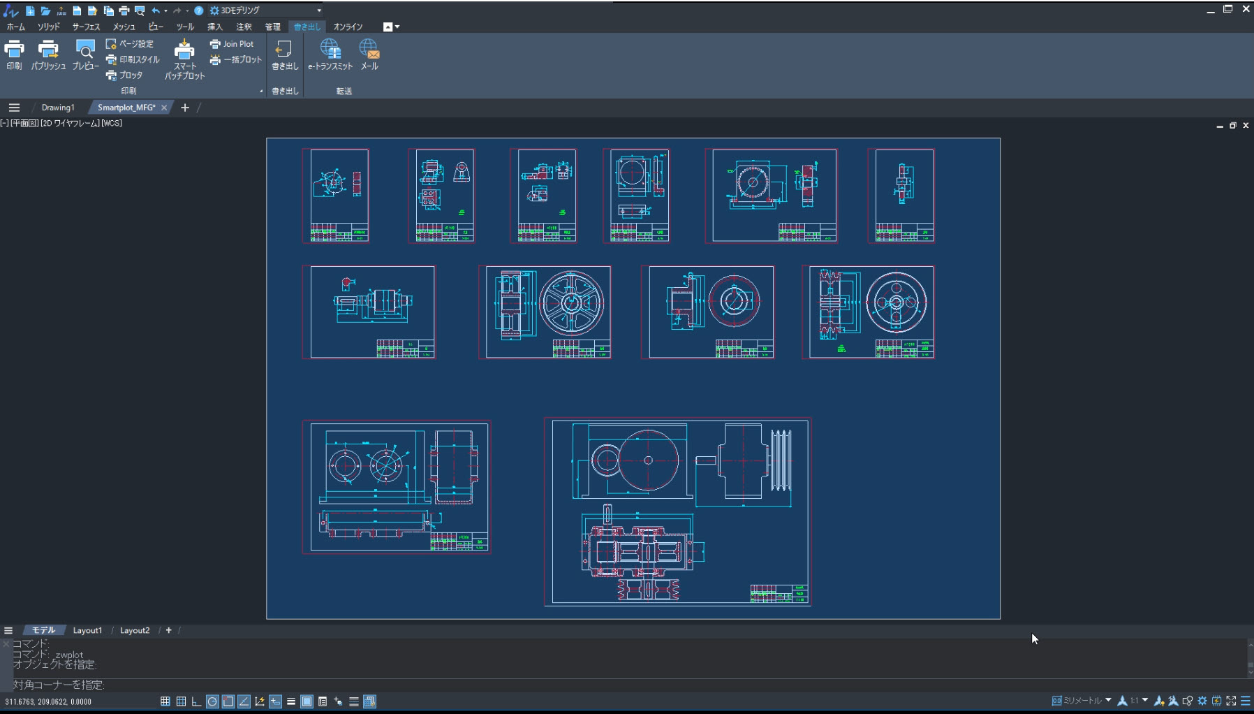This screenshot has height=714, width=1254.
Task: Open ページ設定 (Page Setup)
Action: tap(130, 43)
